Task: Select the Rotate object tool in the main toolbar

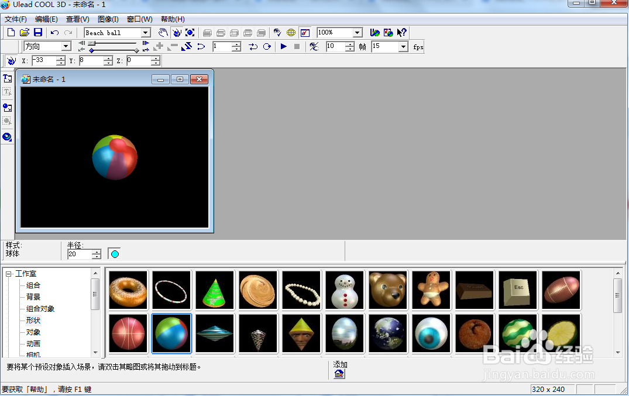Action: [177, 33]
